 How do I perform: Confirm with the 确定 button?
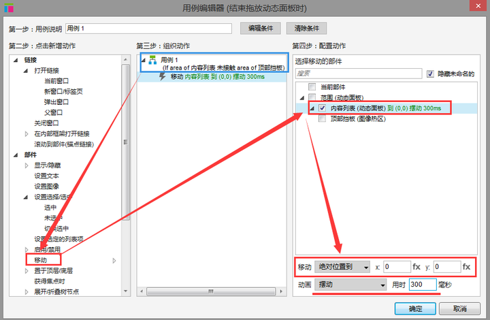click(x=415, y=308)
